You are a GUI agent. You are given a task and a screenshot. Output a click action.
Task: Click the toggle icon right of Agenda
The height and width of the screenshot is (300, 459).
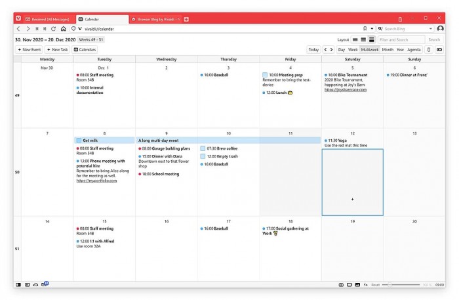(439, 49)
